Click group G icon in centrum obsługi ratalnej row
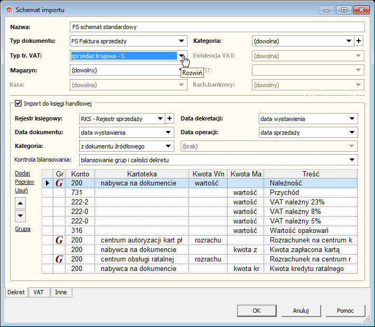The width and height of the screenshot is (375, 327). click(x=59, y=259)
